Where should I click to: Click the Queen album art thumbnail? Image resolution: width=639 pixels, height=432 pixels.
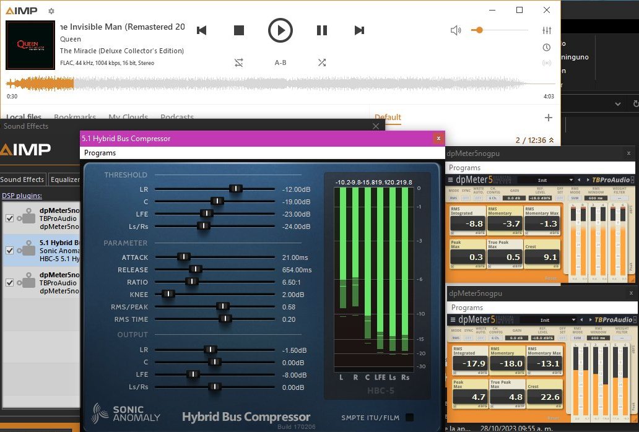click(30, 45)
